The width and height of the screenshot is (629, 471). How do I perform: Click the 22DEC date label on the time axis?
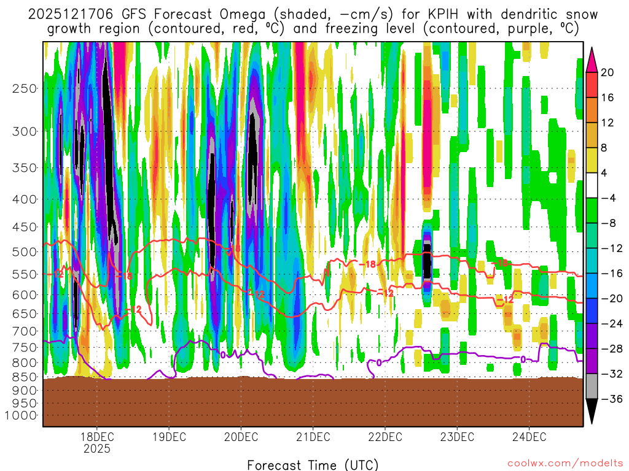[x=385, y=437]
